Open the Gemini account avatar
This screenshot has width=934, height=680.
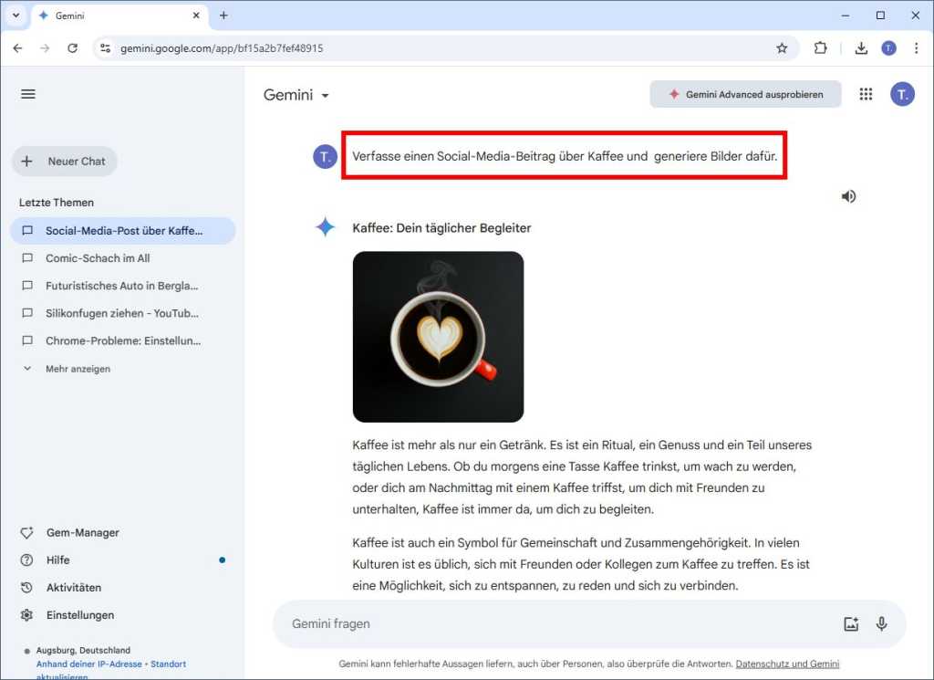tap(902, 93)
